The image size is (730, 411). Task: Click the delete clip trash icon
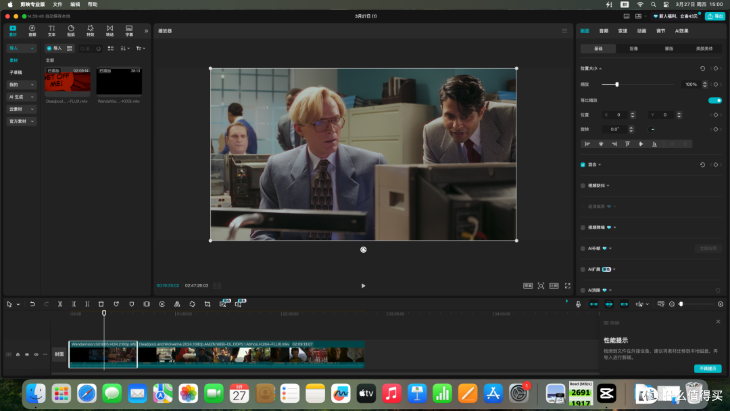point(101,304)
